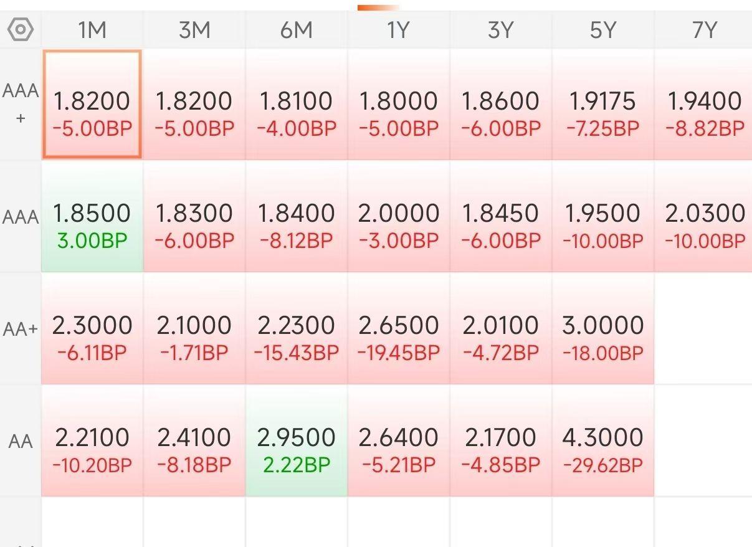Open the AA+ 5Y cell showing 3.0000

pyautogui.click(x=602, y=329)
